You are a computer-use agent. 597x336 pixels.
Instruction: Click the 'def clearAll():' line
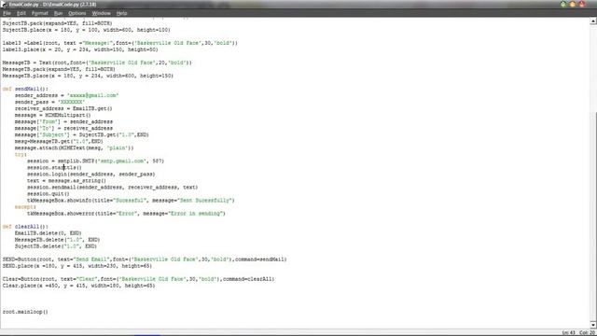pos(25,226)
